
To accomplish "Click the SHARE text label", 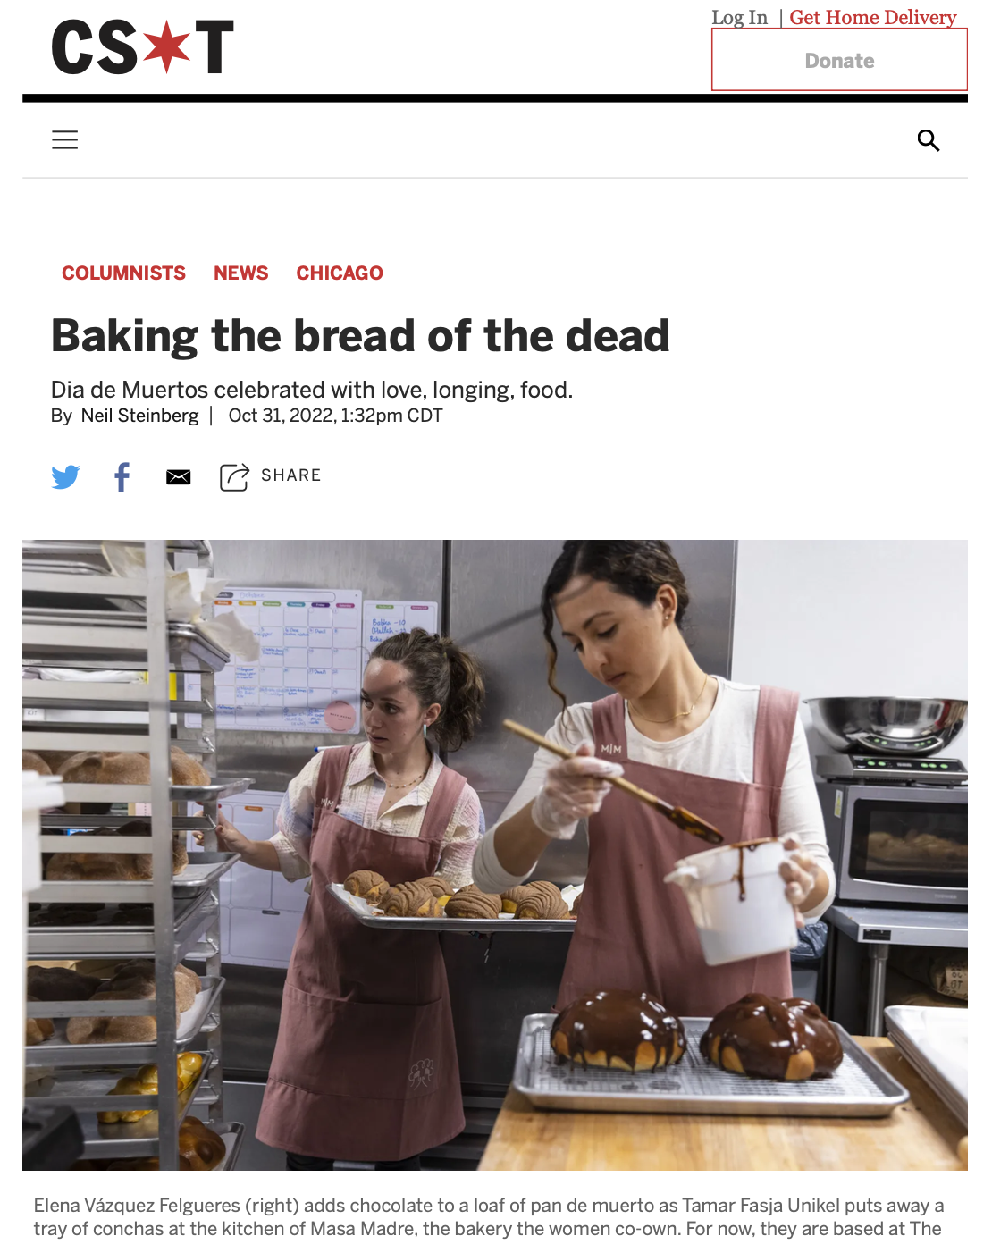I will tap(290, 475).
